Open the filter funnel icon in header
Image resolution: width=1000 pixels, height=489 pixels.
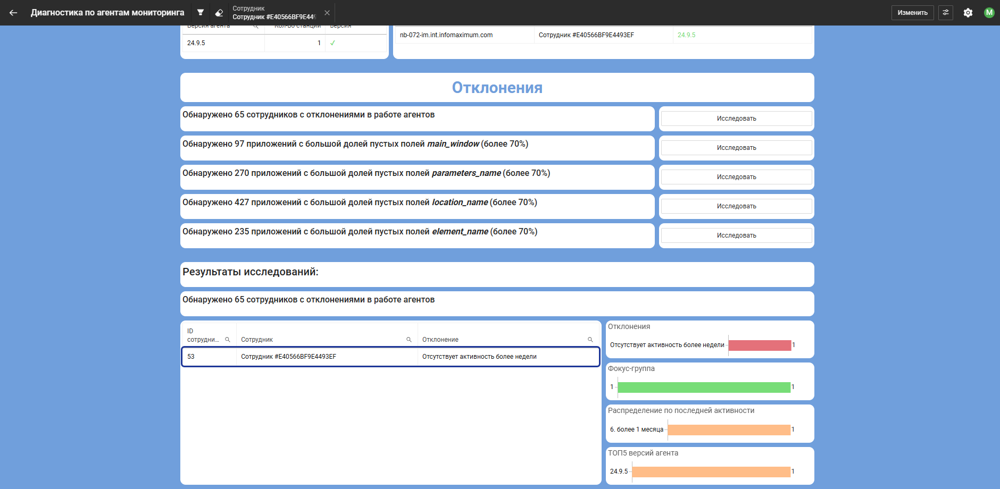click(x=201, y=13)
